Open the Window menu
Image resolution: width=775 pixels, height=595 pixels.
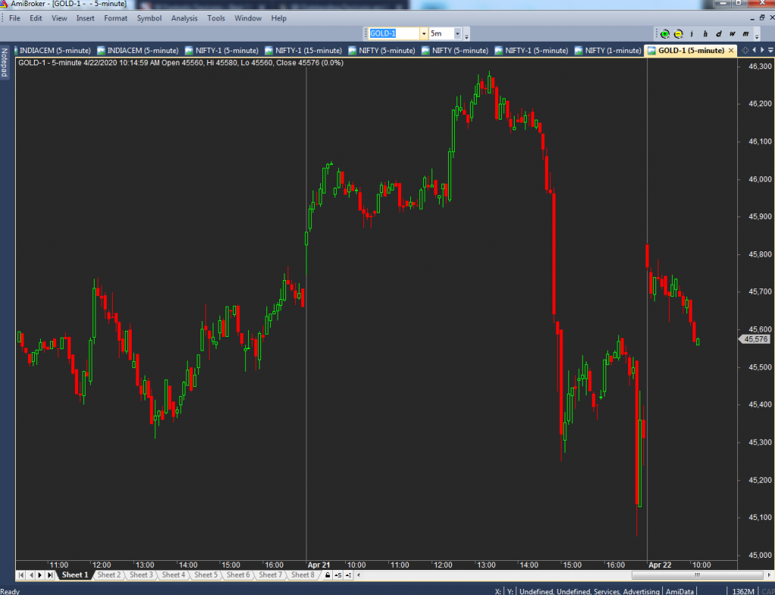pos(248,18)
